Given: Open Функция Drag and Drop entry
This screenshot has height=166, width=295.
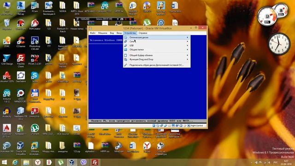Looking at the screenshot, I should [157, 59].
